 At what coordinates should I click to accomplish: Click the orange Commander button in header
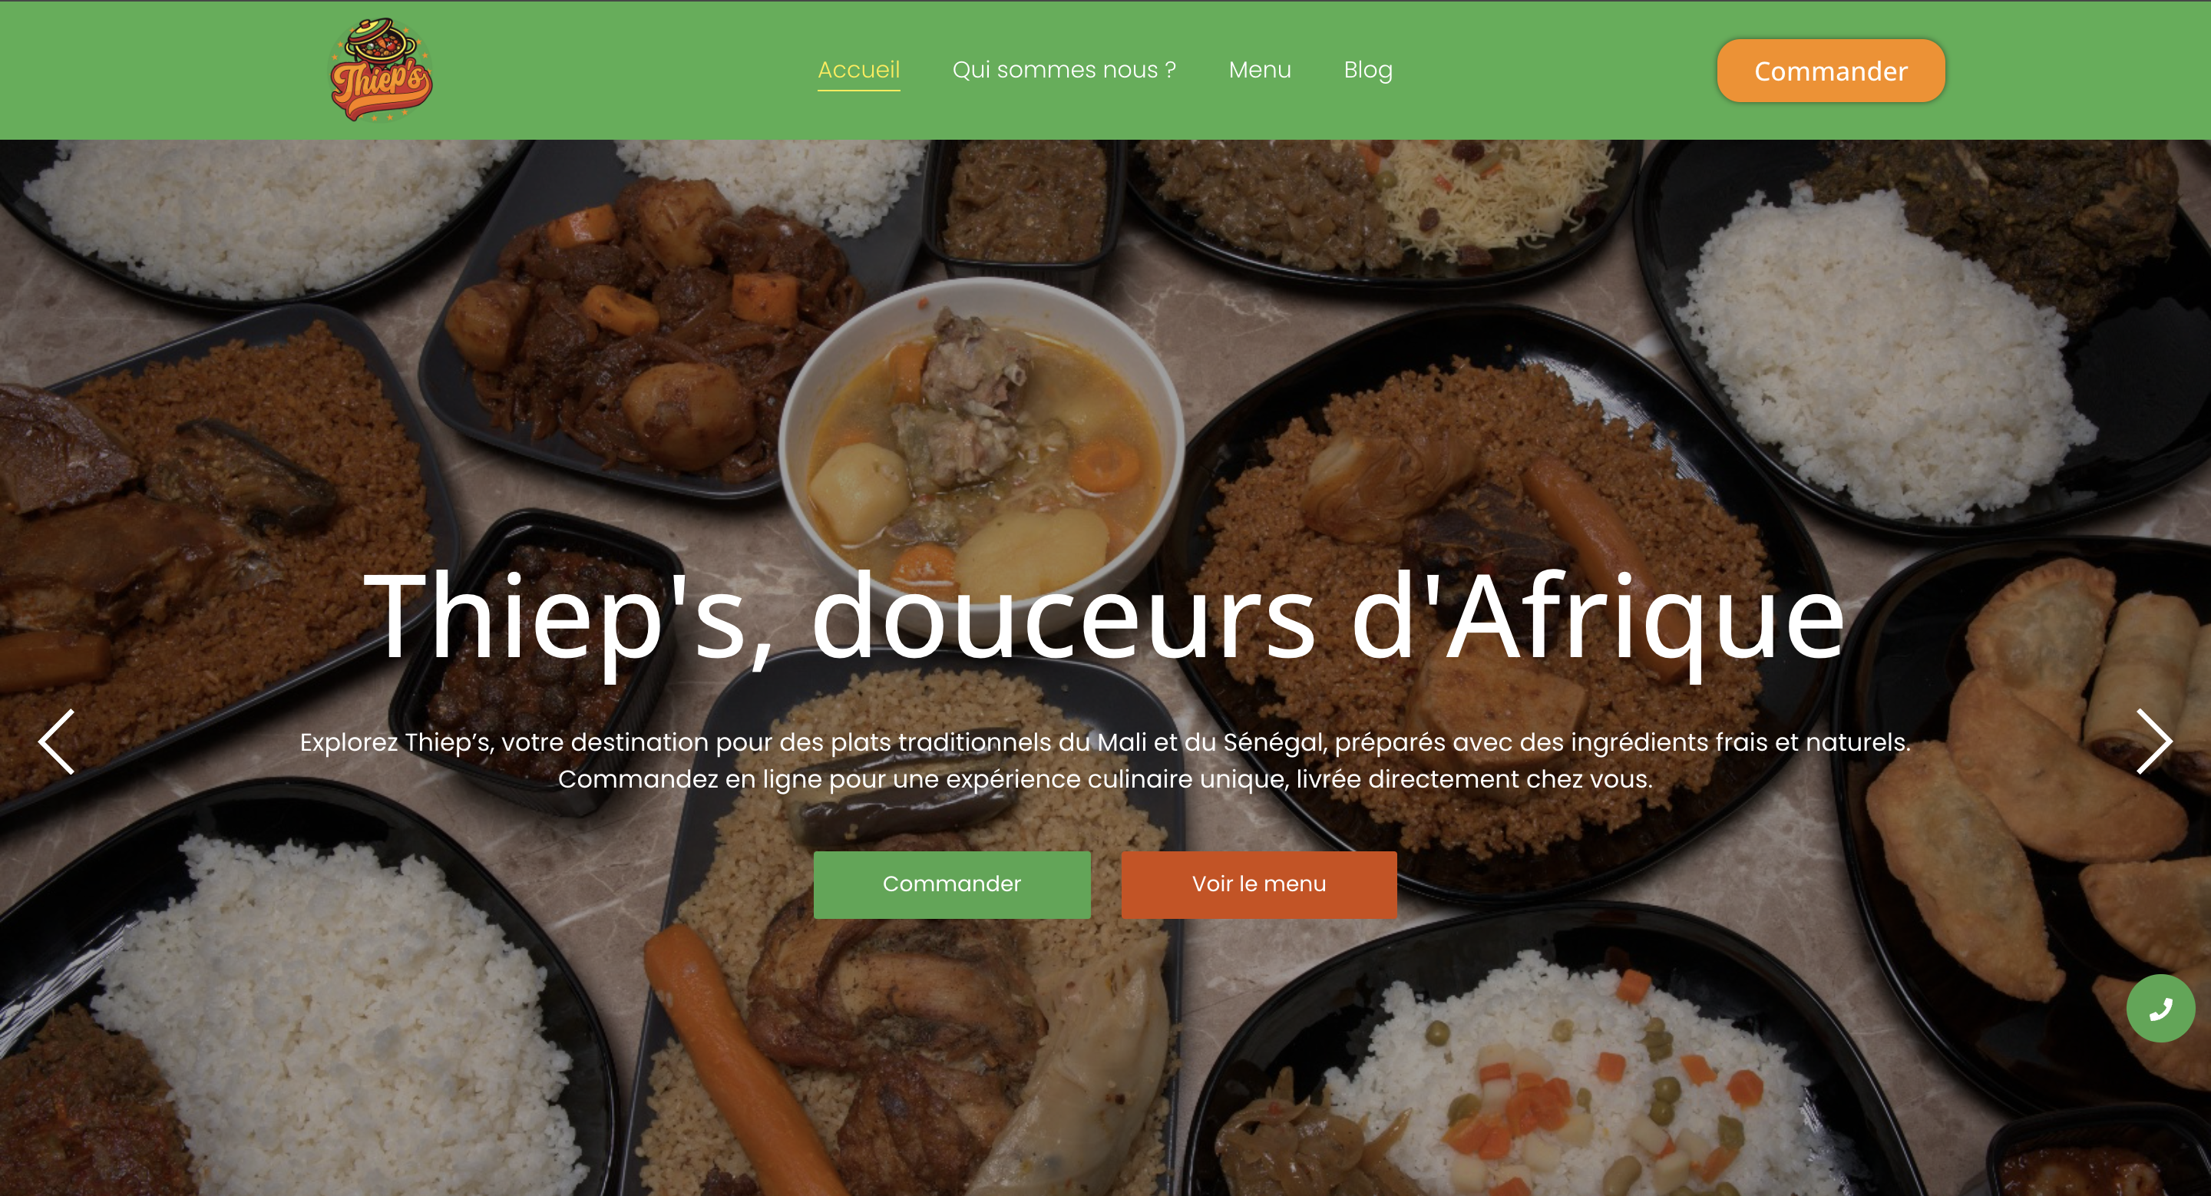pyautogui.click(x=1831, y=71)
